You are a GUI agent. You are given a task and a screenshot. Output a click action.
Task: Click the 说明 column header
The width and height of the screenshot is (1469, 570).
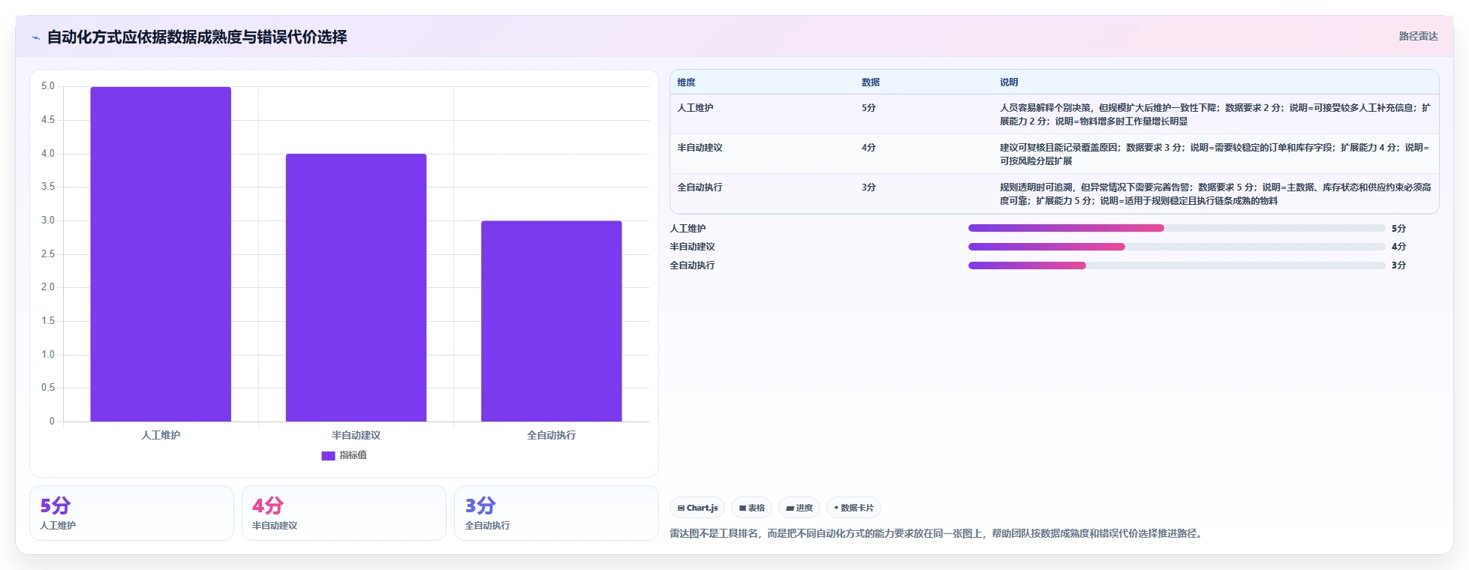tap(1009, 82)
